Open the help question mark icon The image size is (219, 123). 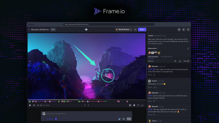(188, 30)
